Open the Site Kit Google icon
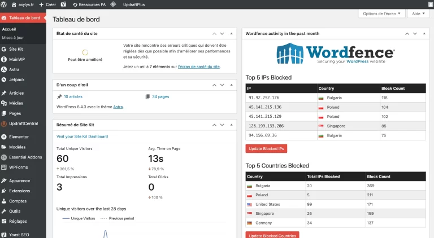Screen dimensions: 434x238 [4, 49]
